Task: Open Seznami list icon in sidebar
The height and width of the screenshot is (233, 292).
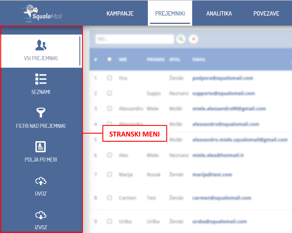Action: [x=41, y=79]
